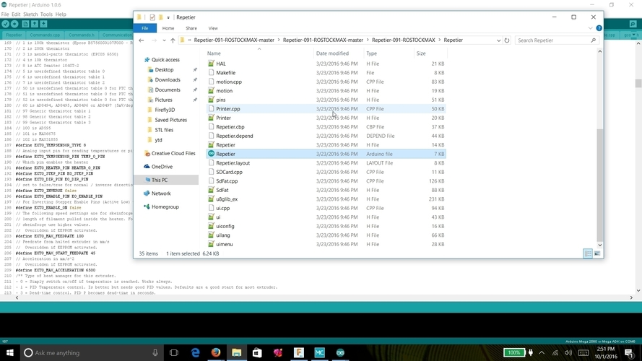This screenshot has height=361, width=642.
Task: Select Network in navigation pane
Action: 161,193
